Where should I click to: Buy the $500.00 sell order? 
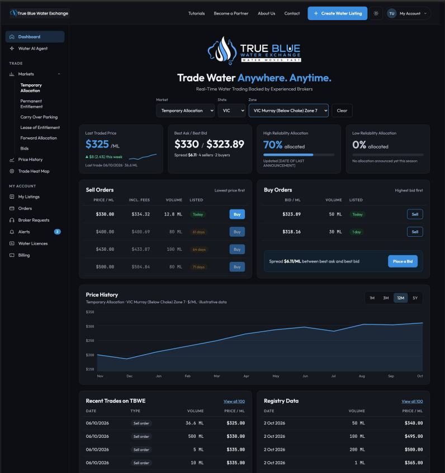click(x=237, y=267)
